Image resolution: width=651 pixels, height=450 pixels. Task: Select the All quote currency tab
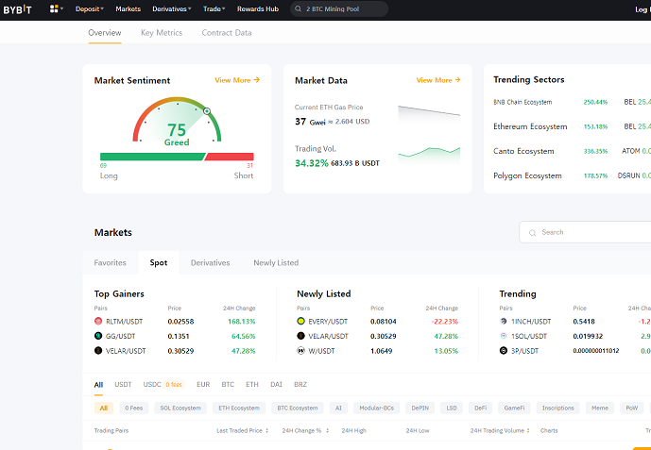coord(98,385)
